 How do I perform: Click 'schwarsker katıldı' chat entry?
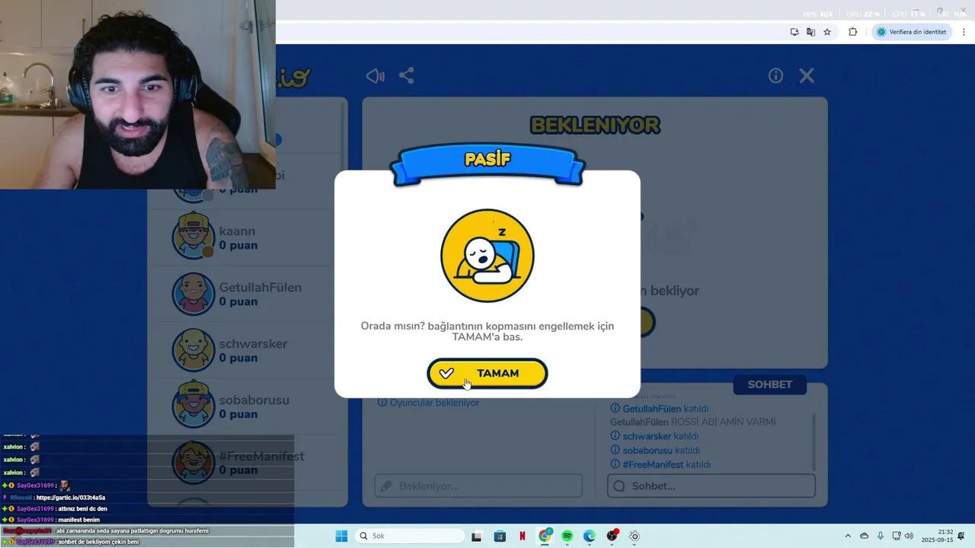point(654,436)
